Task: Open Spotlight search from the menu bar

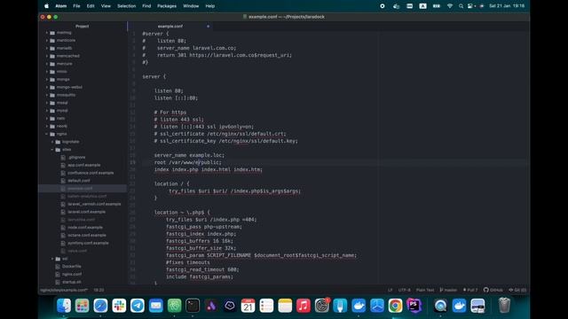Action: 461,6
